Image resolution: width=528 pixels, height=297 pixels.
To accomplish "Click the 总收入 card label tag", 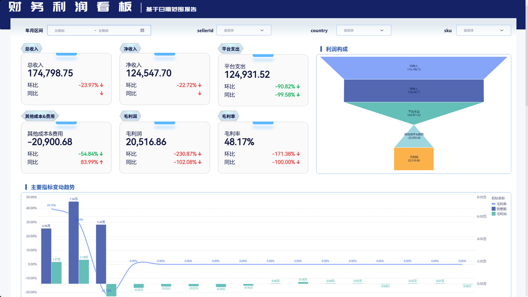I will click(32, 49).
